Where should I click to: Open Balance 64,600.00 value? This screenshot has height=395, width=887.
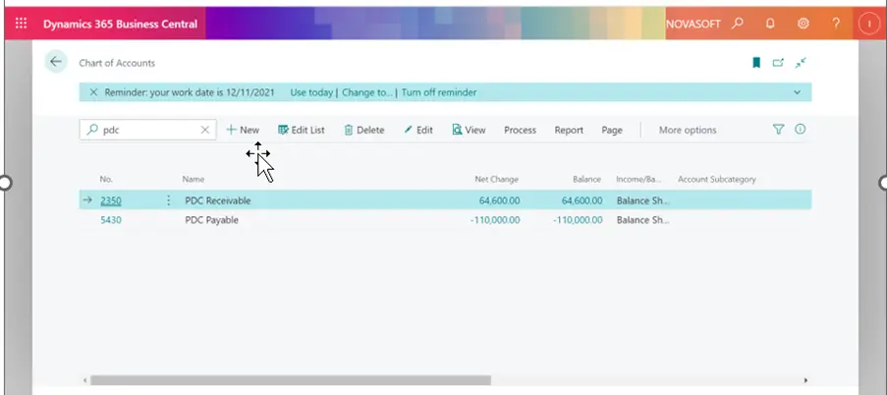pos(582,200)
